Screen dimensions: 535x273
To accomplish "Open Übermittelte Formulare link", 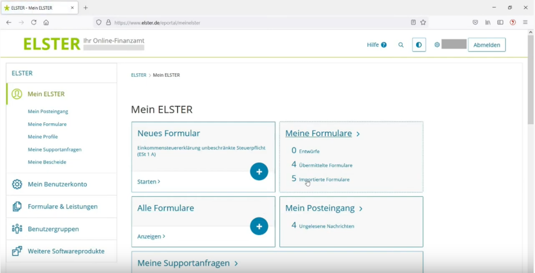I will [322, 165].
